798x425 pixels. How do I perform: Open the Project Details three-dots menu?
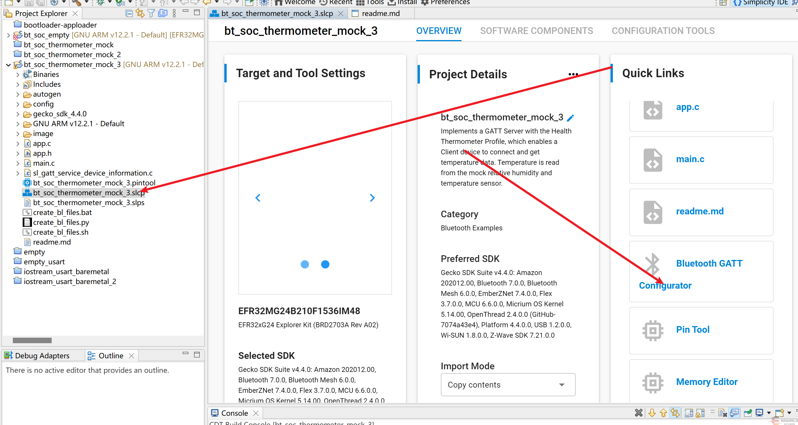pos(573,74)
